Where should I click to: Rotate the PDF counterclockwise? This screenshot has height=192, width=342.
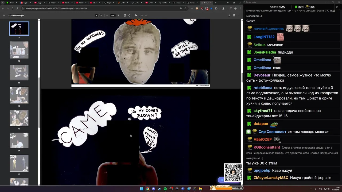(x=129, y=15)
